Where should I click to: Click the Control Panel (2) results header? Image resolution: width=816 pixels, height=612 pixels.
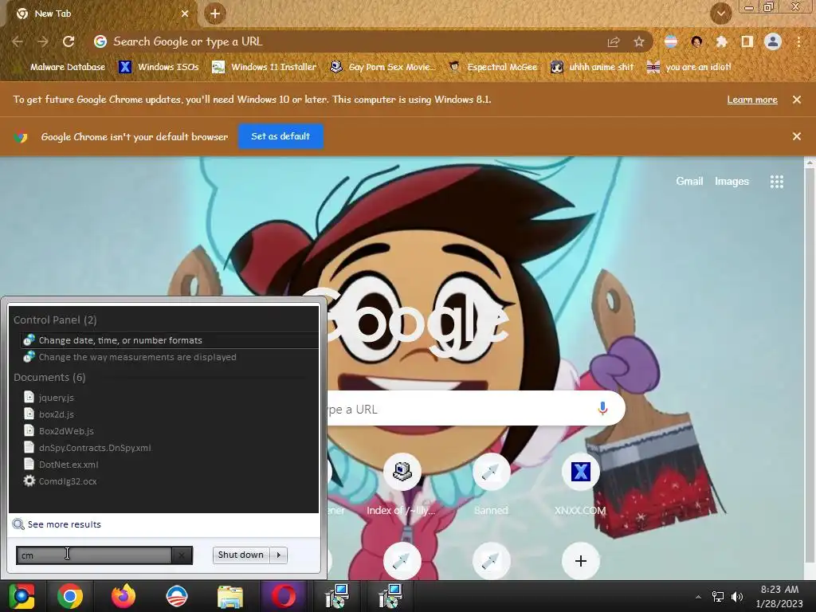point(55,320)
